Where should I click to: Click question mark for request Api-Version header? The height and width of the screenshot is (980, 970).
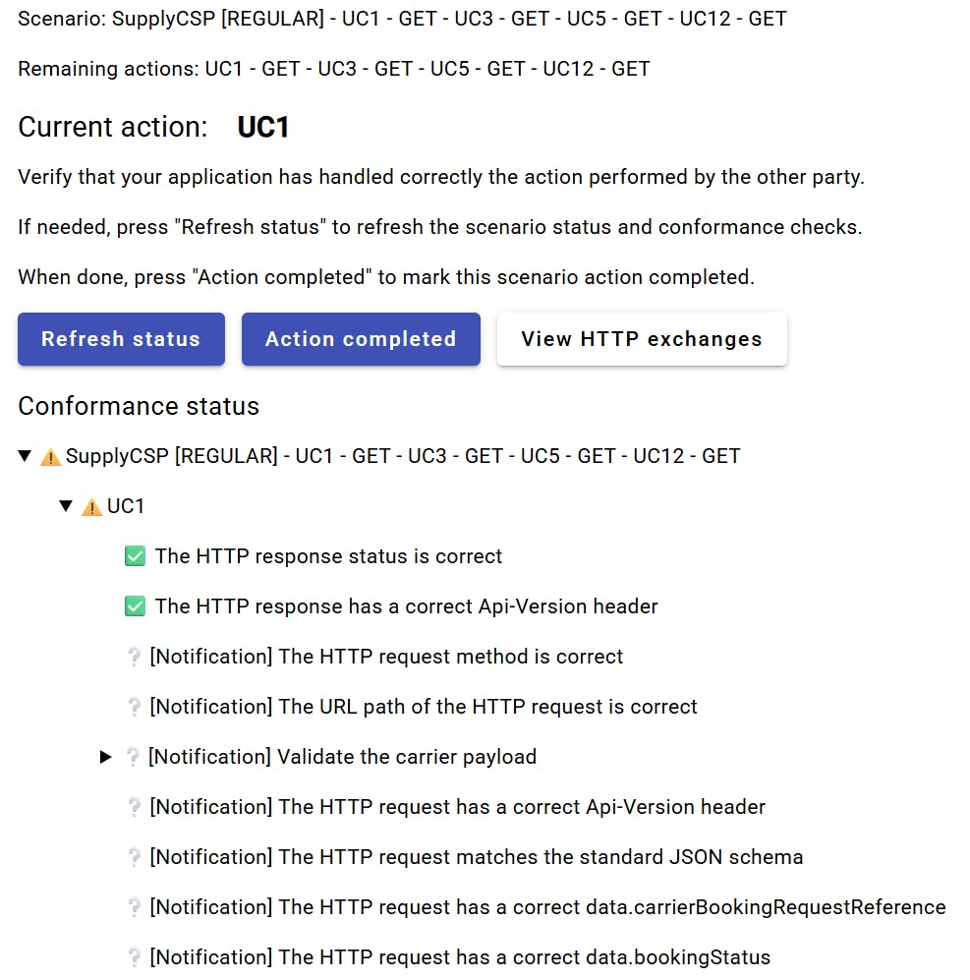coord(134,807)
